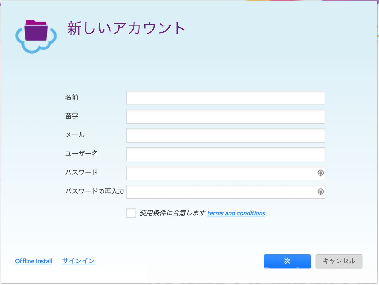Select the メール input field
Image resolution: width=379 pixels, height=285 pixels.
[226, 135]
